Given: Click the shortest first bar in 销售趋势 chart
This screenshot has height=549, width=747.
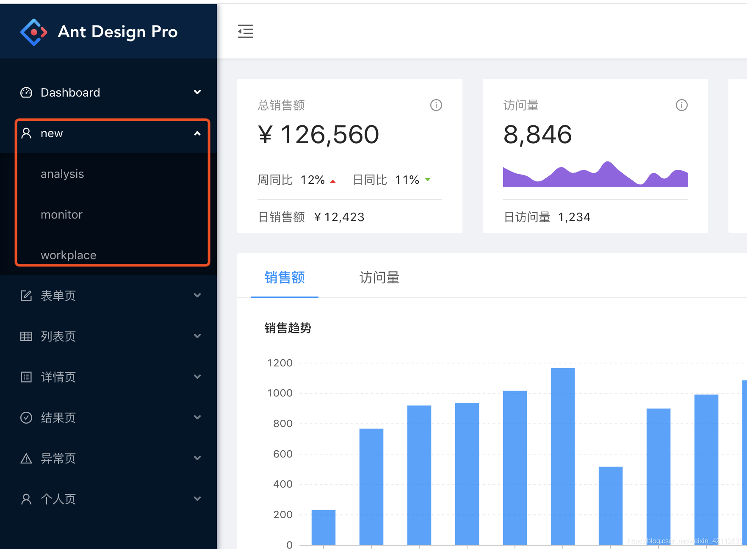Looking at the screenshot, I should (324, 527).
